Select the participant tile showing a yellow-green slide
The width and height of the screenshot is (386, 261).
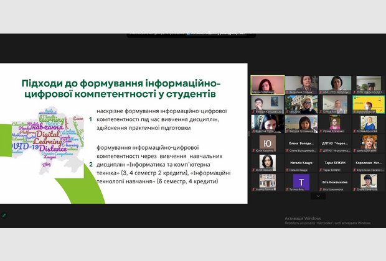point(369,104)
